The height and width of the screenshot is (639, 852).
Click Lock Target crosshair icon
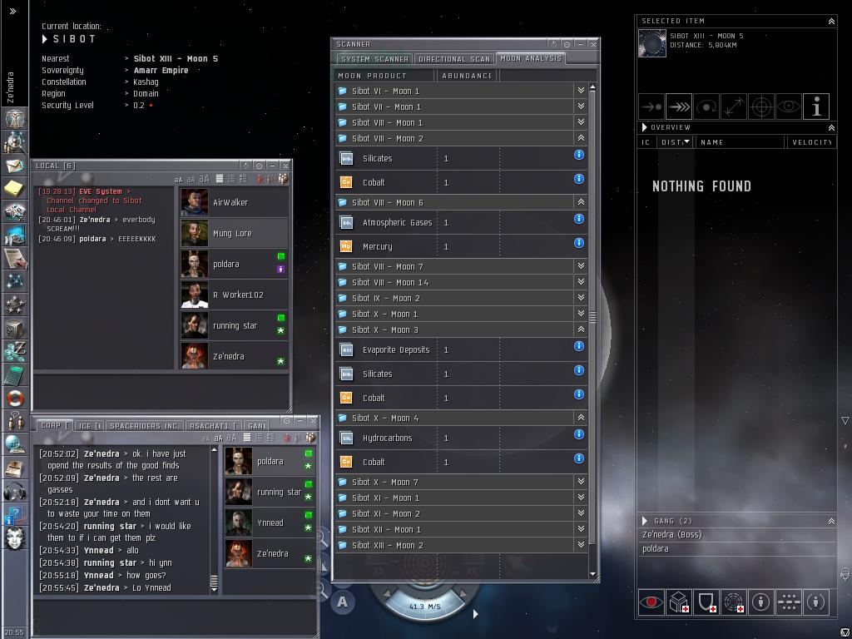(761, 106)
